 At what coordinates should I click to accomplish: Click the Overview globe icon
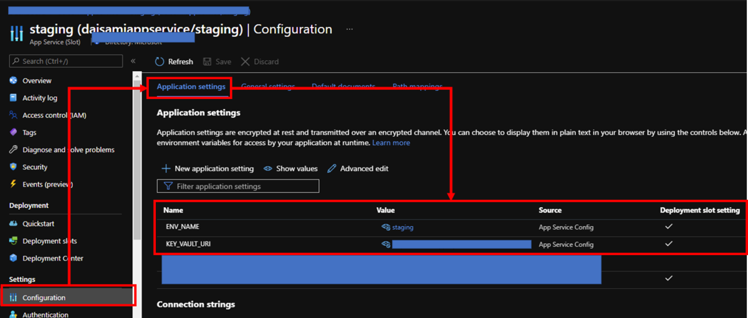coord(13,81)
